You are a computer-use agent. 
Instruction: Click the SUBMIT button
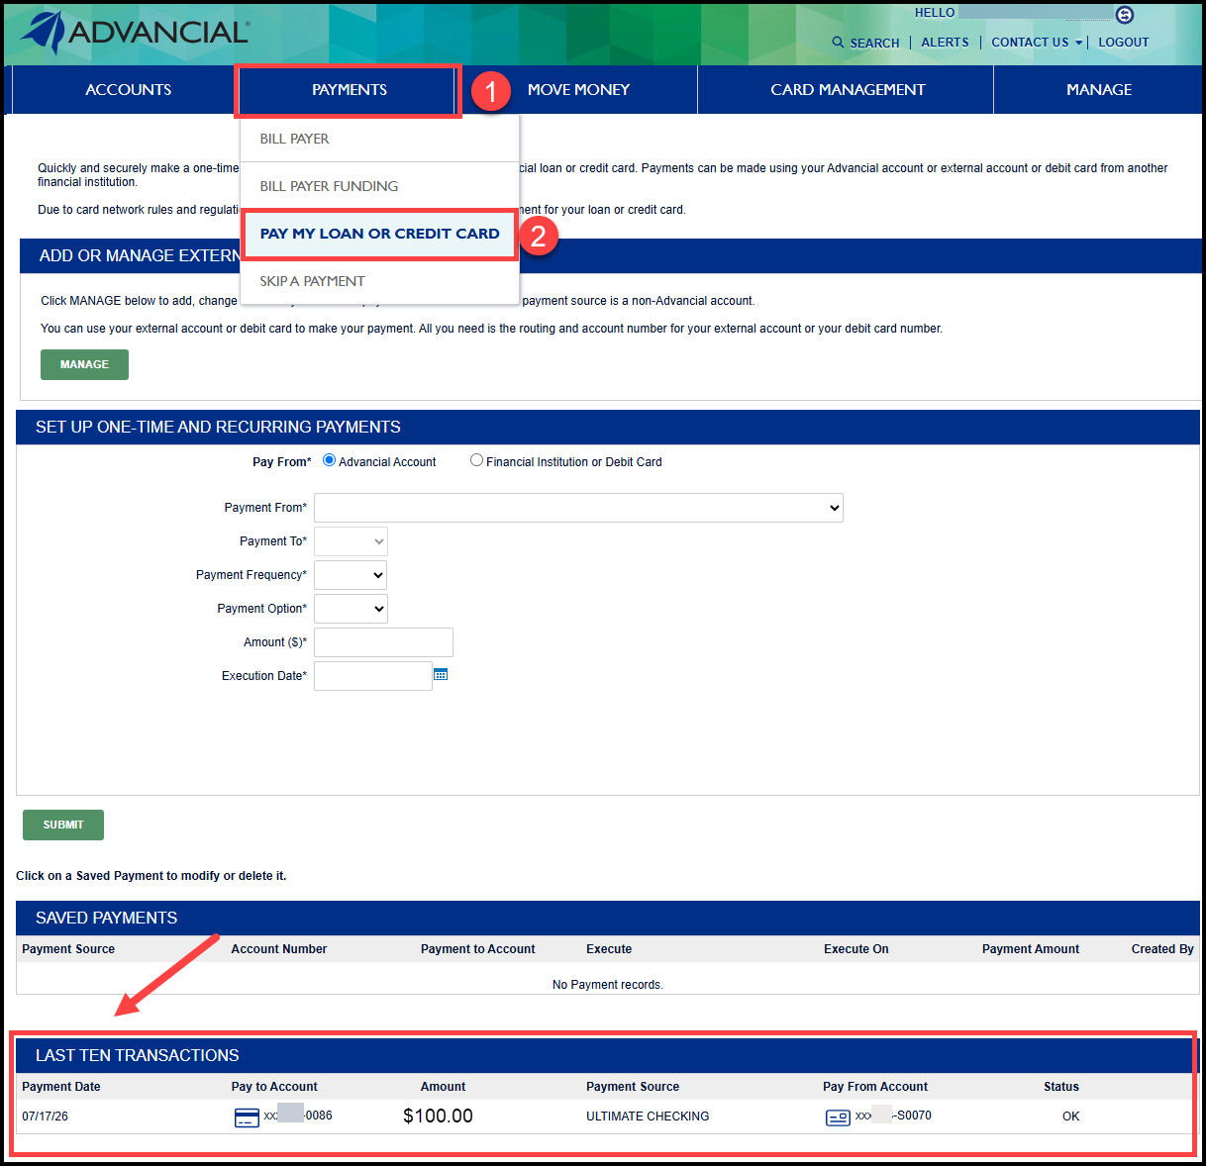point(63,825)
